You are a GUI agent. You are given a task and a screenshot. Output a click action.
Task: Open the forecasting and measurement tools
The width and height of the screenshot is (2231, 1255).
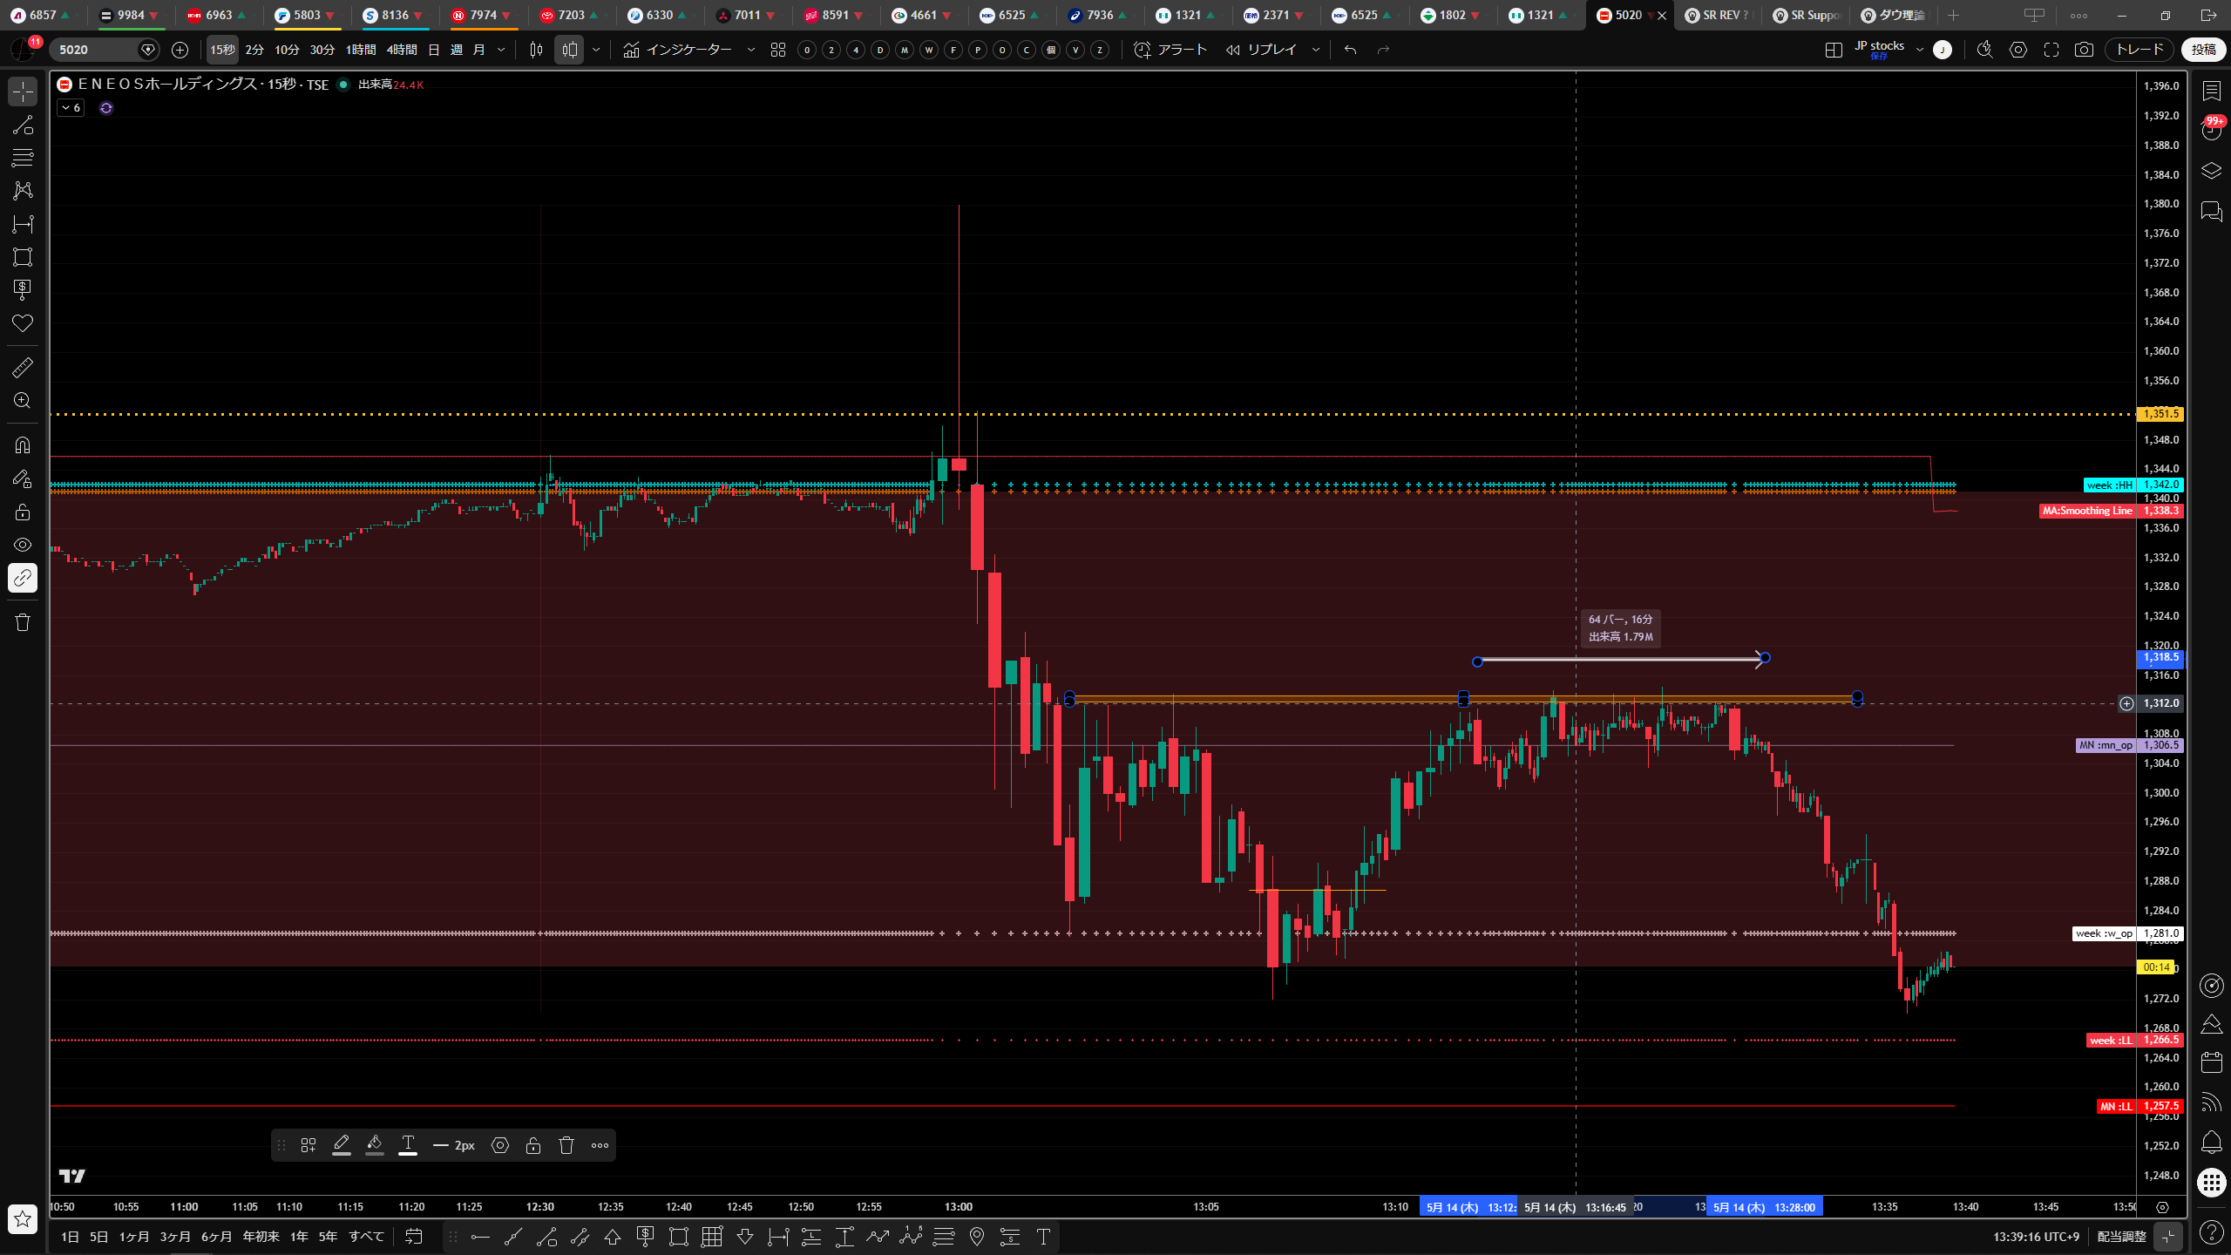pyautogui.click(x=23, y=224)
